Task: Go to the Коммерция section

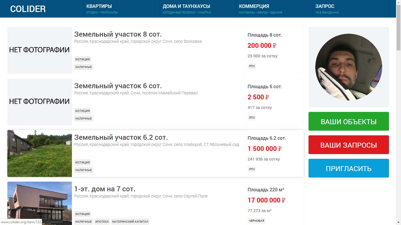Action: (x=254, y=6)
